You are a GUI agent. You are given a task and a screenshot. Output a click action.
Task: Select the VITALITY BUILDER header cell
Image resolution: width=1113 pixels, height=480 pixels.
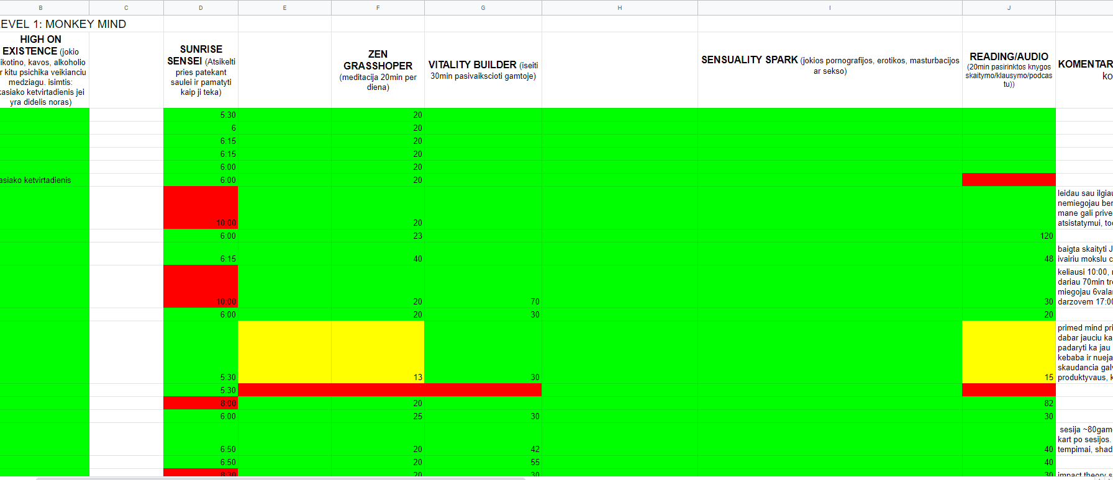(x=483, y=70)
